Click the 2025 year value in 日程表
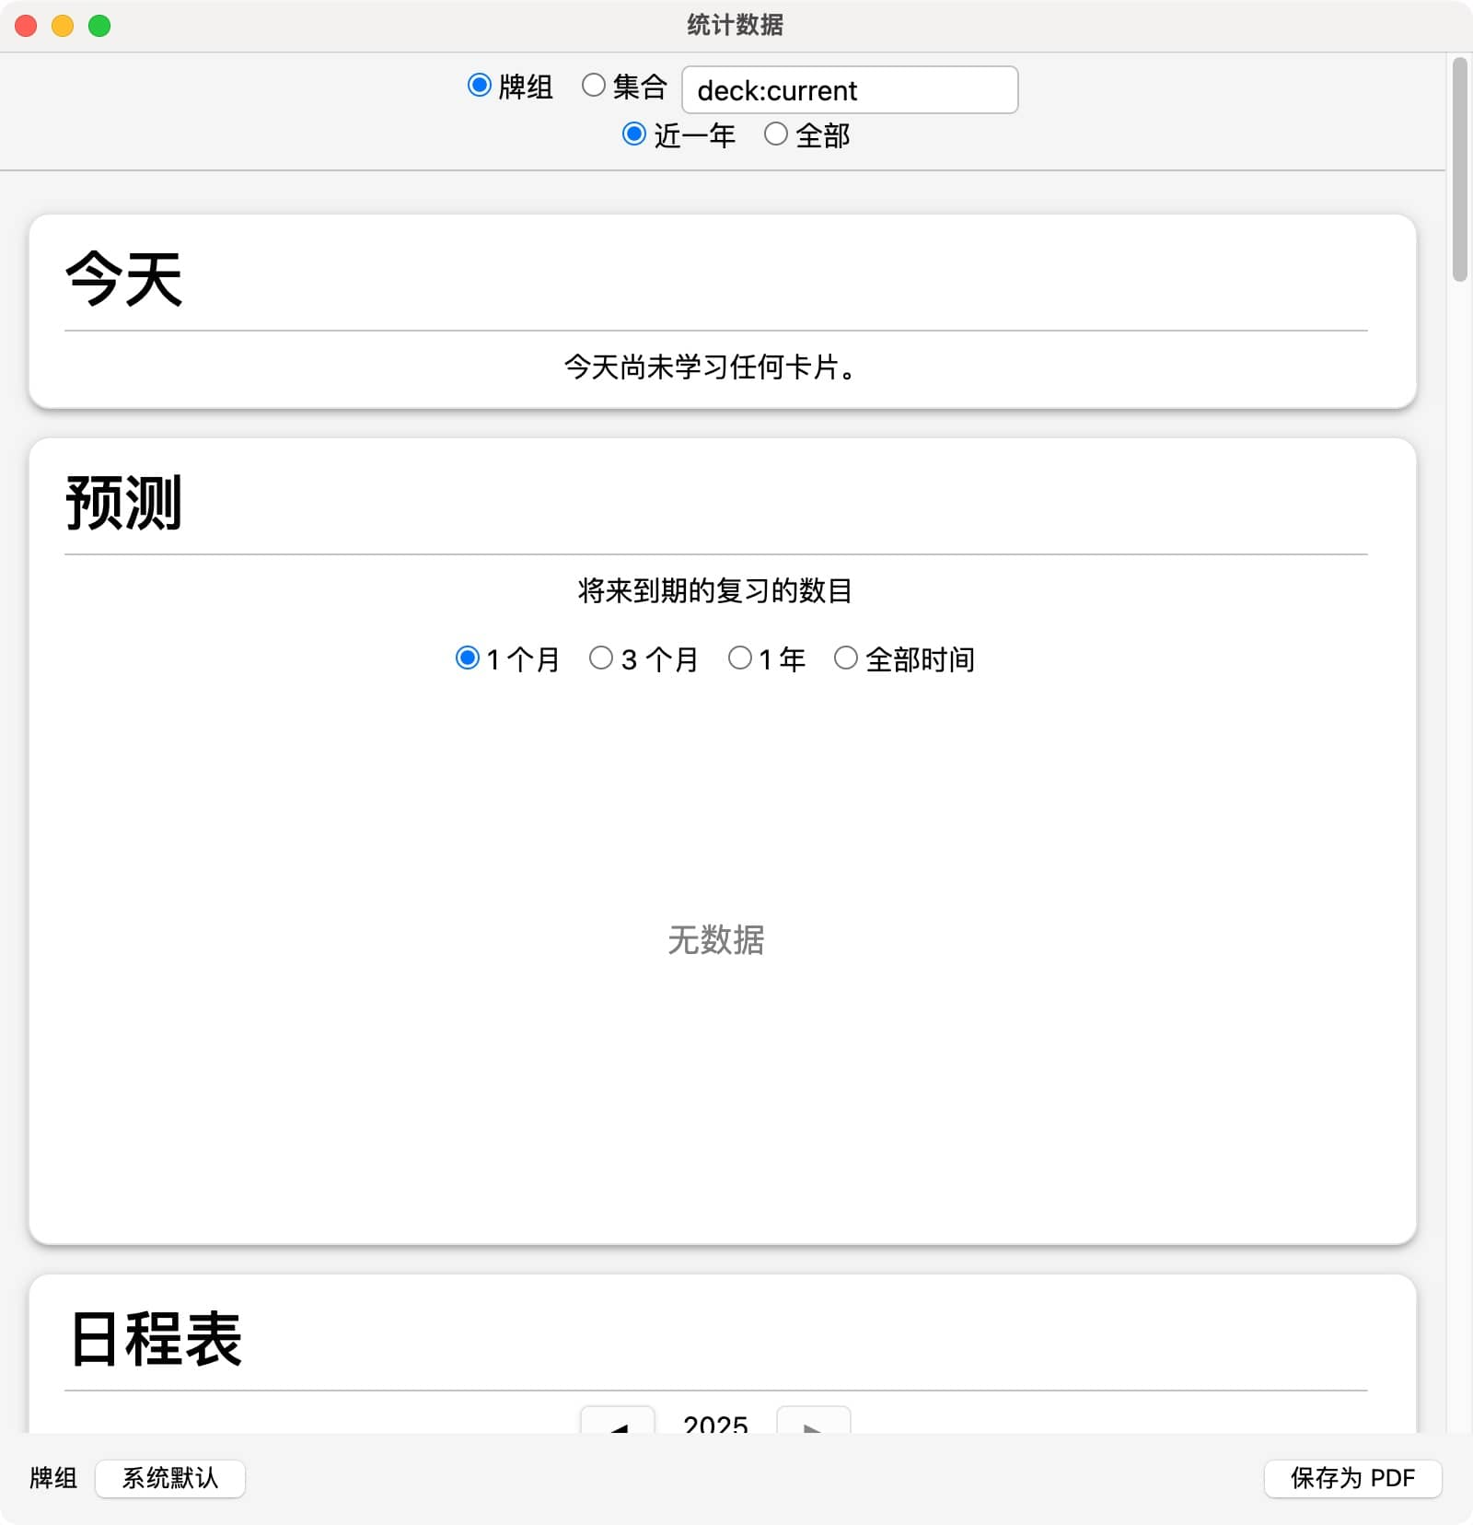1473x1525 pixels. click(x=715, y=1424)
